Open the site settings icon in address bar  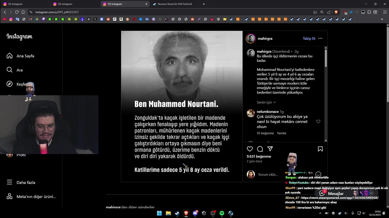(31, 12)
